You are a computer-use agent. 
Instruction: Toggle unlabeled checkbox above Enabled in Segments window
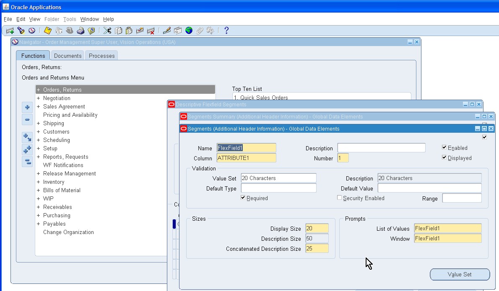[484, 137]
